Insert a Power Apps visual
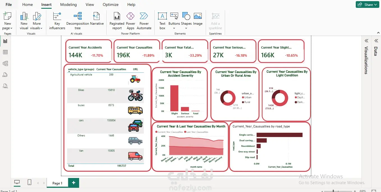381x192 pixels. [130, 21]
